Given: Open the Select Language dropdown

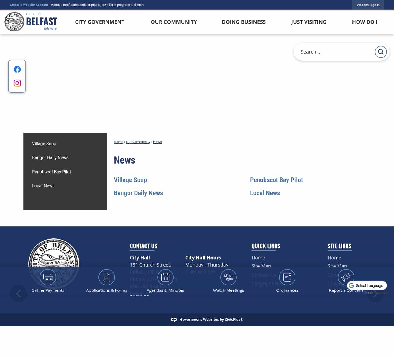Looking at the screenshot, I should tap(367, 285).
